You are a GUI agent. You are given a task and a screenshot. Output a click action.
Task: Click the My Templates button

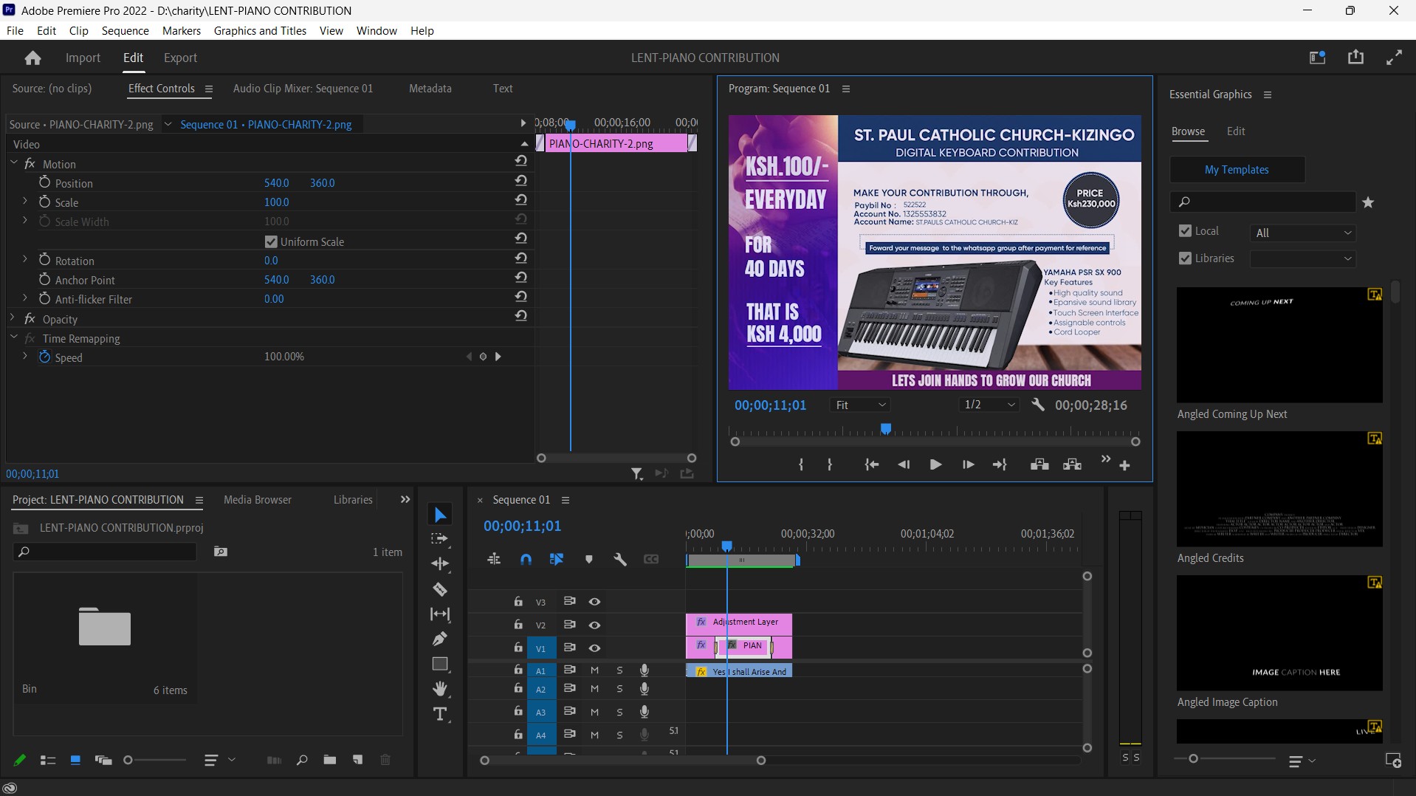pos(1237,169)
